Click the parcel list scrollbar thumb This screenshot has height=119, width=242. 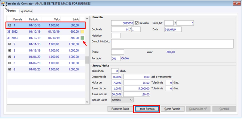(x=87, y=60)
